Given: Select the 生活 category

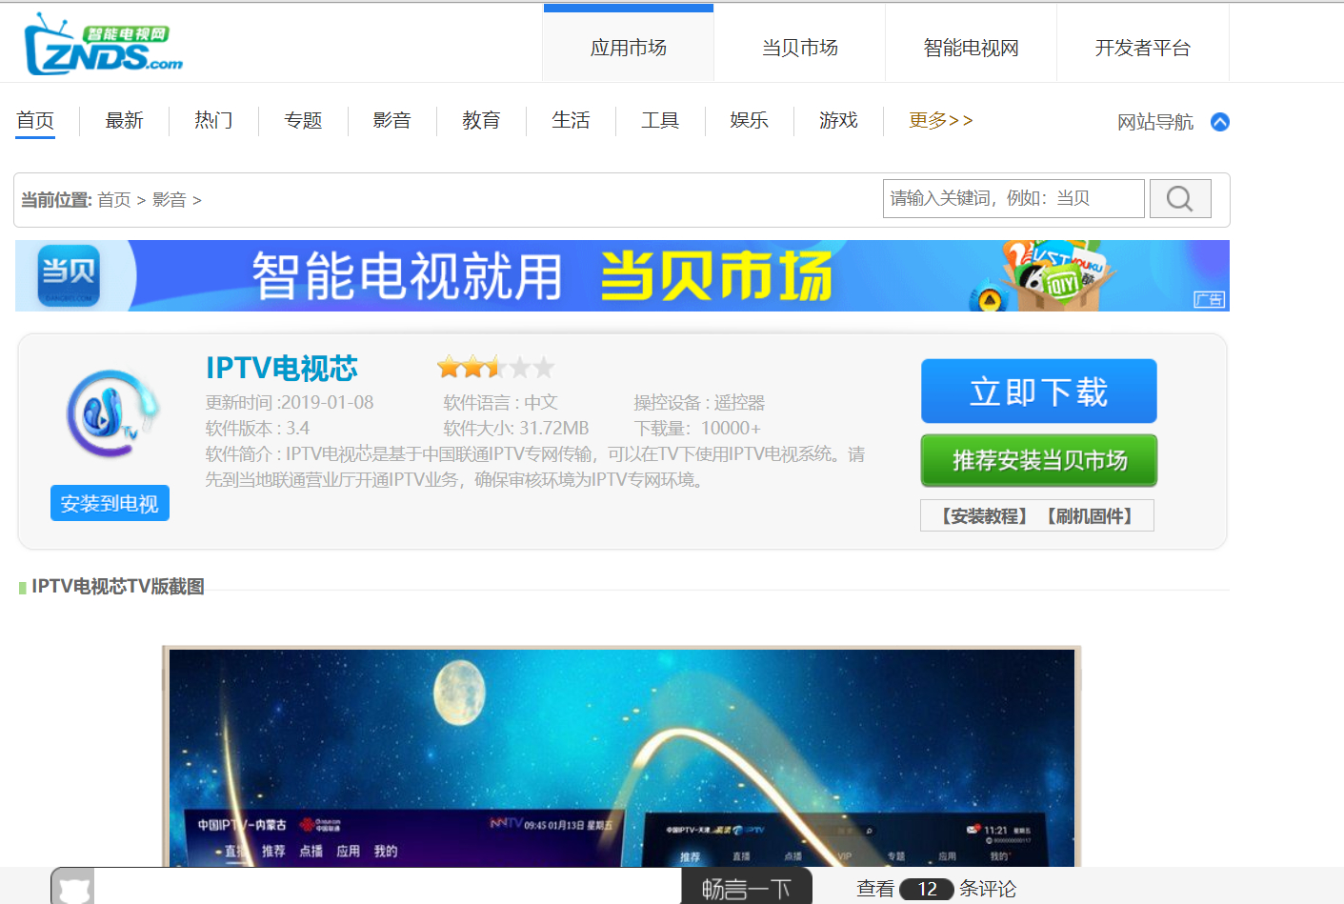Looking at the screenshot, I should coord(571,121).
